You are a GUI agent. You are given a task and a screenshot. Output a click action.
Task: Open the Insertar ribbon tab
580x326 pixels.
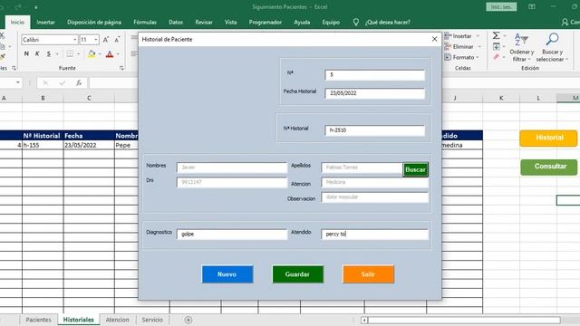point(46,22)
